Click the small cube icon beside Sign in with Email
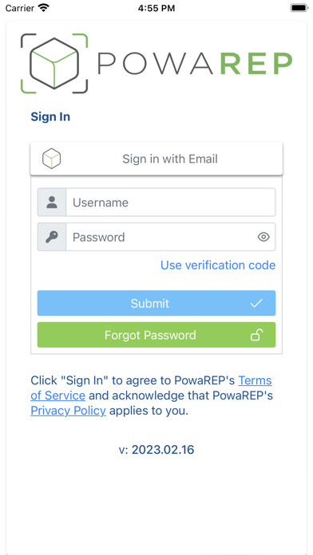Viewport: 313px width, 555px height. click(x=51, y=159)
